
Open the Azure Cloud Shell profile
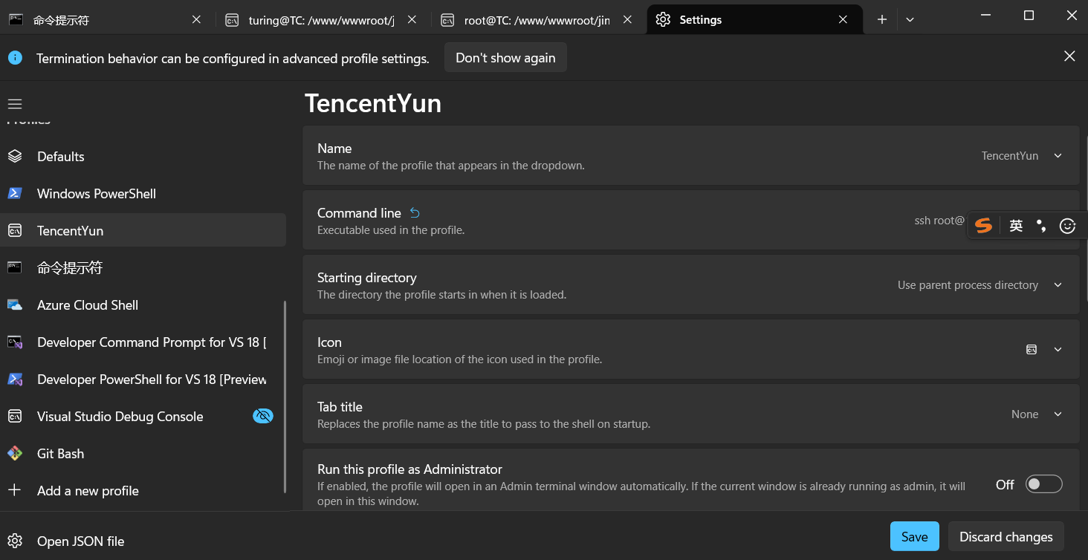pyautogui.click(x=143, y=305)
